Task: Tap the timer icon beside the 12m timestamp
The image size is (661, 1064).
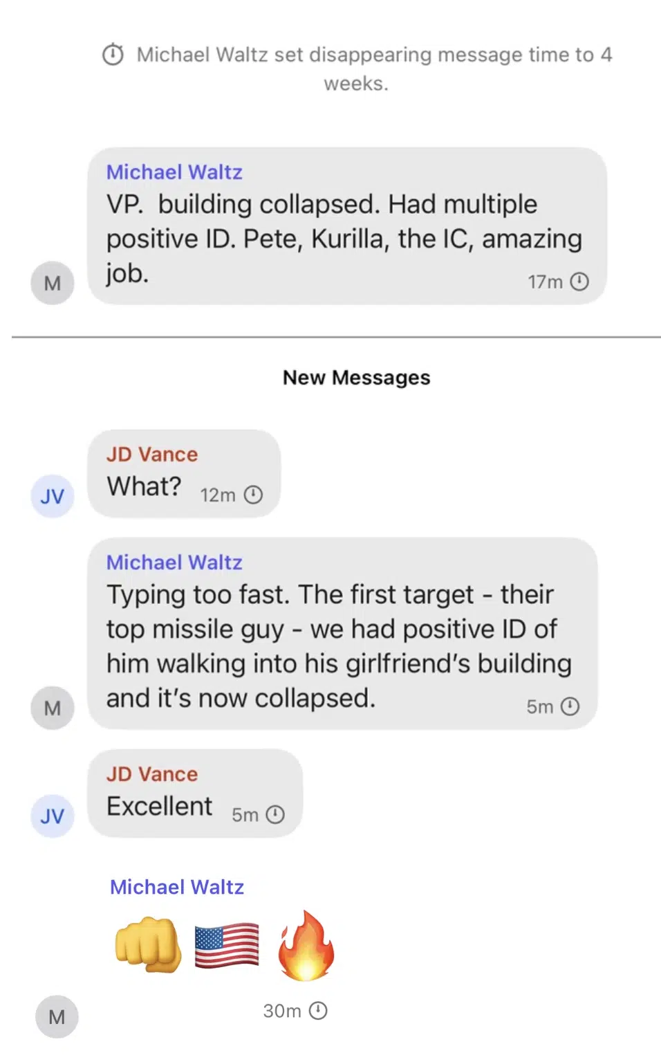Action: click(x=254, y=495)
